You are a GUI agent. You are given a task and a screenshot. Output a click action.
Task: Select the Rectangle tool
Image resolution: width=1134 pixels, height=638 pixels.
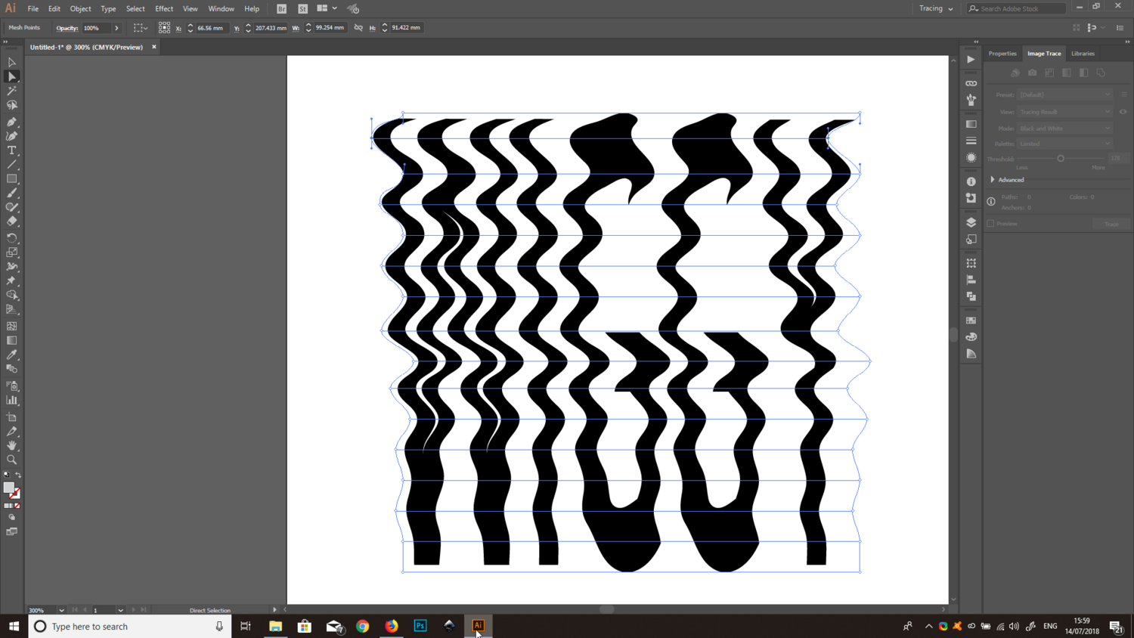[x=11, y=179]
